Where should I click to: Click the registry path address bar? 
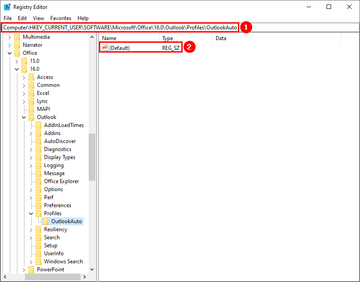point(180,28)
